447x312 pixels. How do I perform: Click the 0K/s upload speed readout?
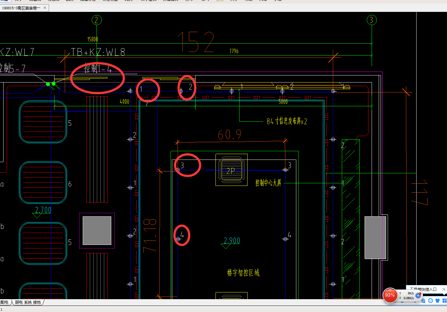pyautogui.click(x=411, y=293)
